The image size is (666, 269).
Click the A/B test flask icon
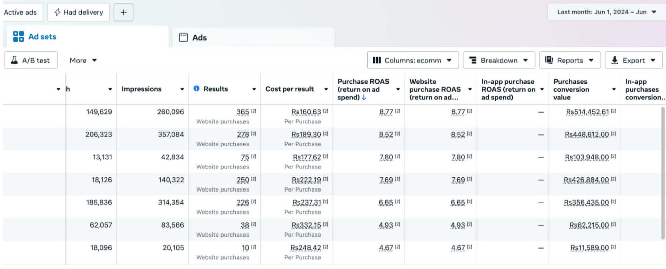point(14,60)
